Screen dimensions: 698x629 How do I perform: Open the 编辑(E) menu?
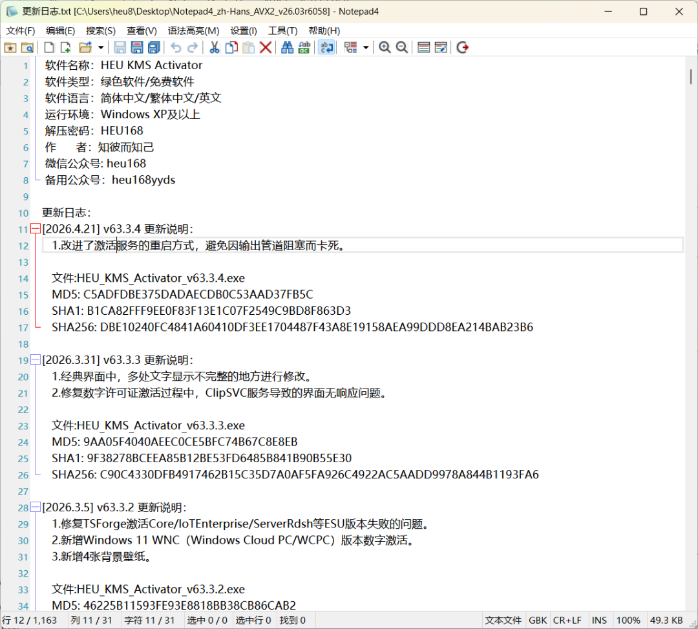point(61,31)
